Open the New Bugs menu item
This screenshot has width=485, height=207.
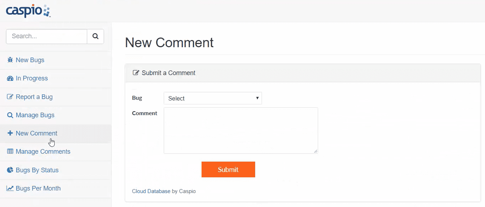[30, 60]
